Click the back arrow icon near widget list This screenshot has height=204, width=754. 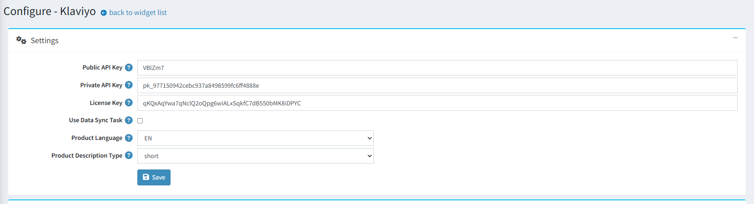[104, 13]
